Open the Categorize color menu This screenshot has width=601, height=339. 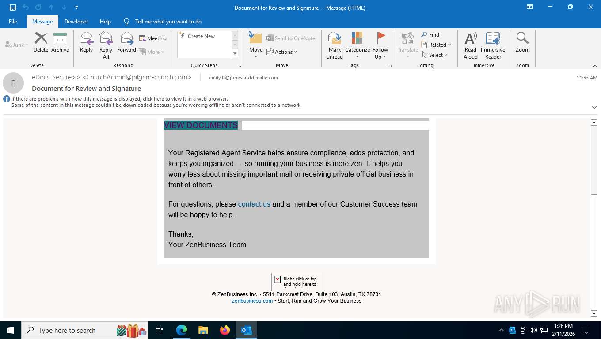358,45
